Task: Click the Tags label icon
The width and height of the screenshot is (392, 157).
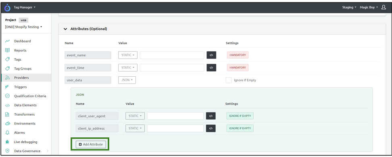Action: (x=8, y=59)
